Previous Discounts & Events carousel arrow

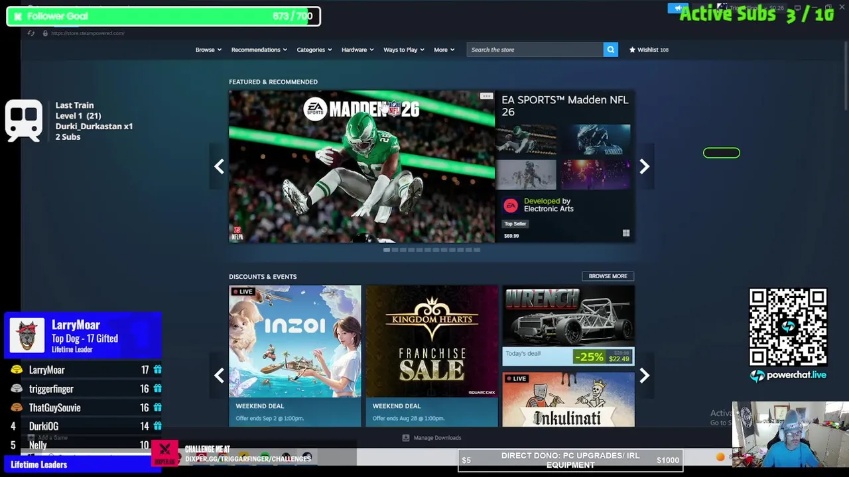[219, 376]
